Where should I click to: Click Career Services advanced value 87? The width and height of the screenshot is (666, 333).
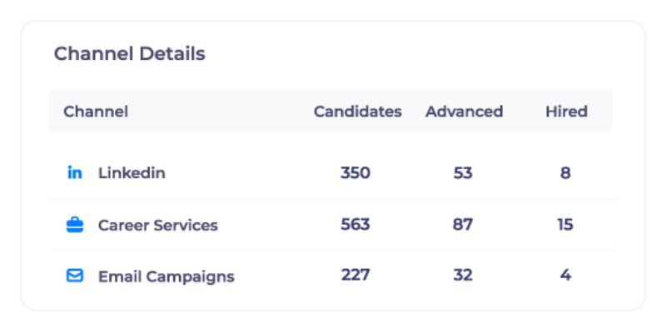pos(463,225)
